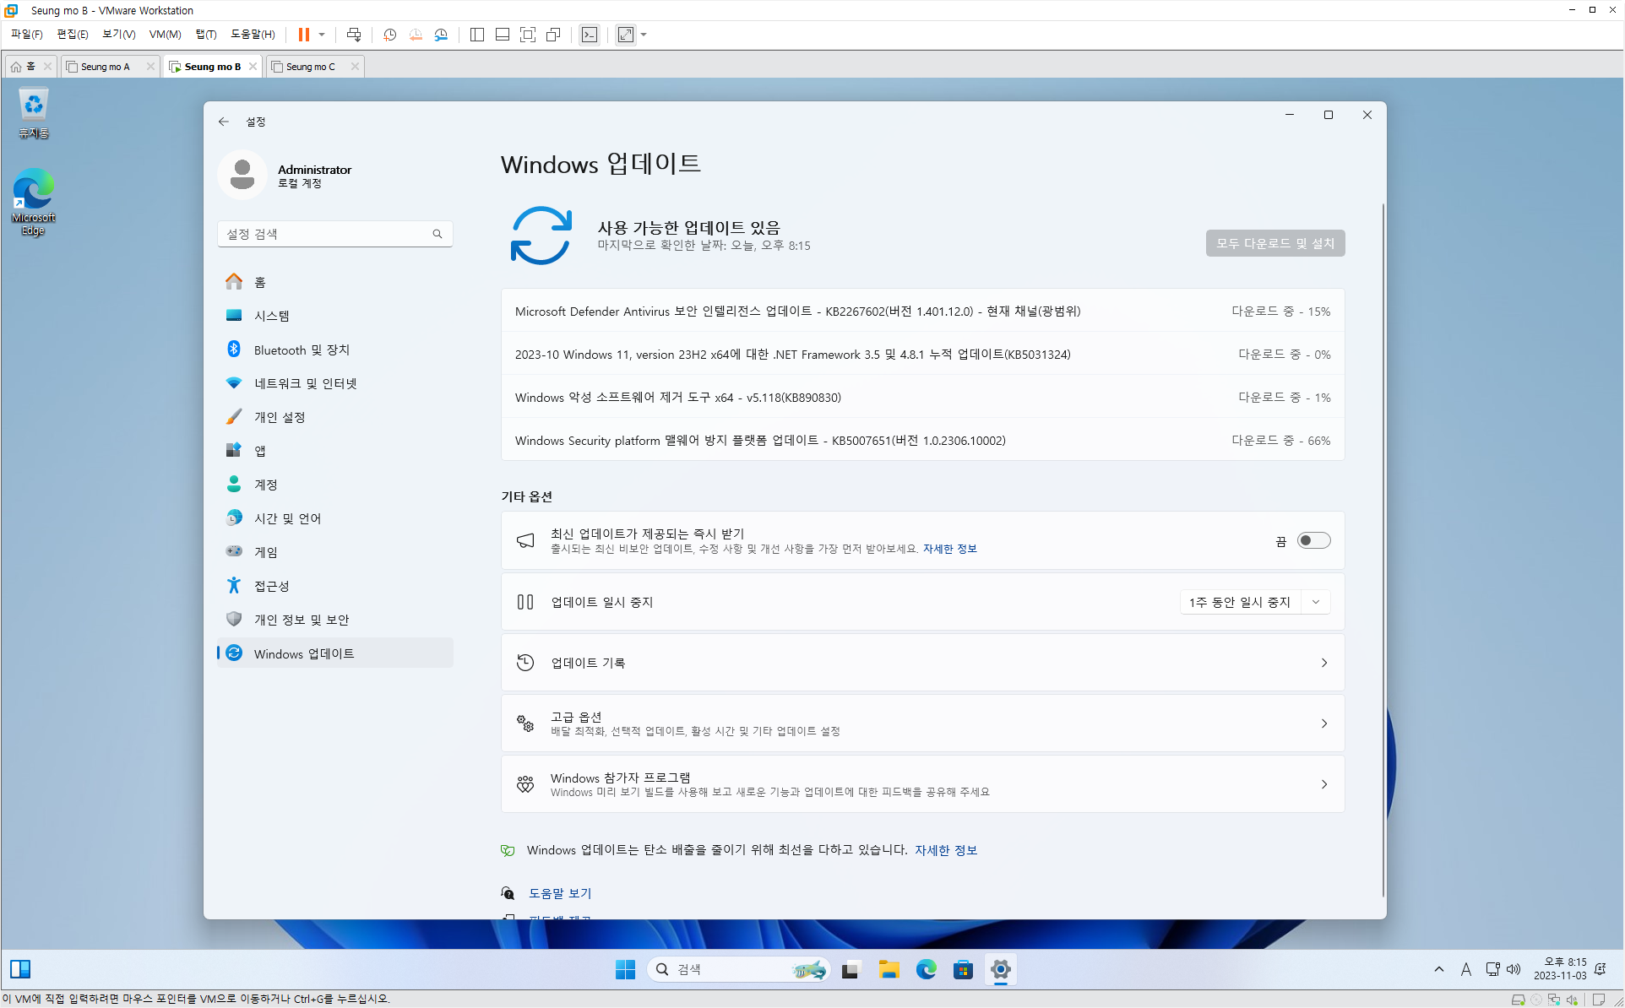Switch to the Seung mo C tab
1625x1008 pixels.
tap(310, 67)
